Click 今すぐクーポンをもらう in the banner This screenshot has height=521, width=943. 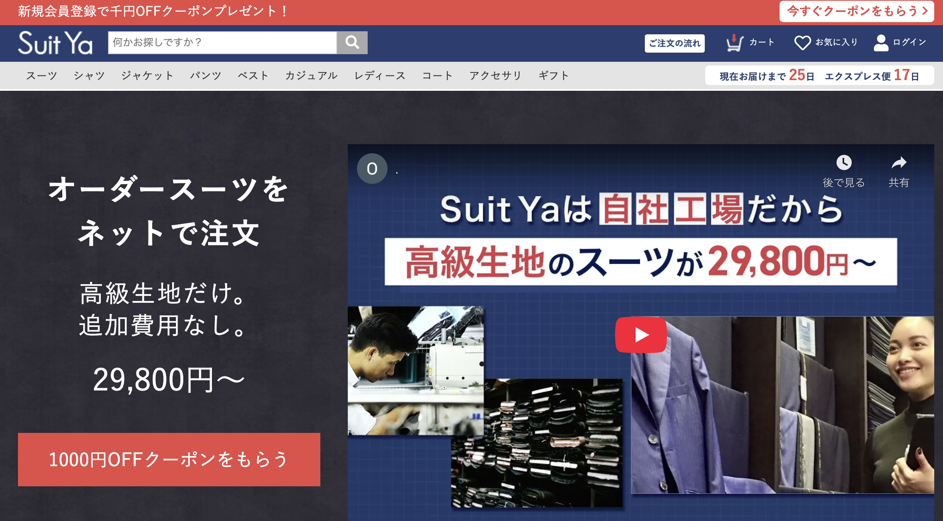tap(856, 11)
